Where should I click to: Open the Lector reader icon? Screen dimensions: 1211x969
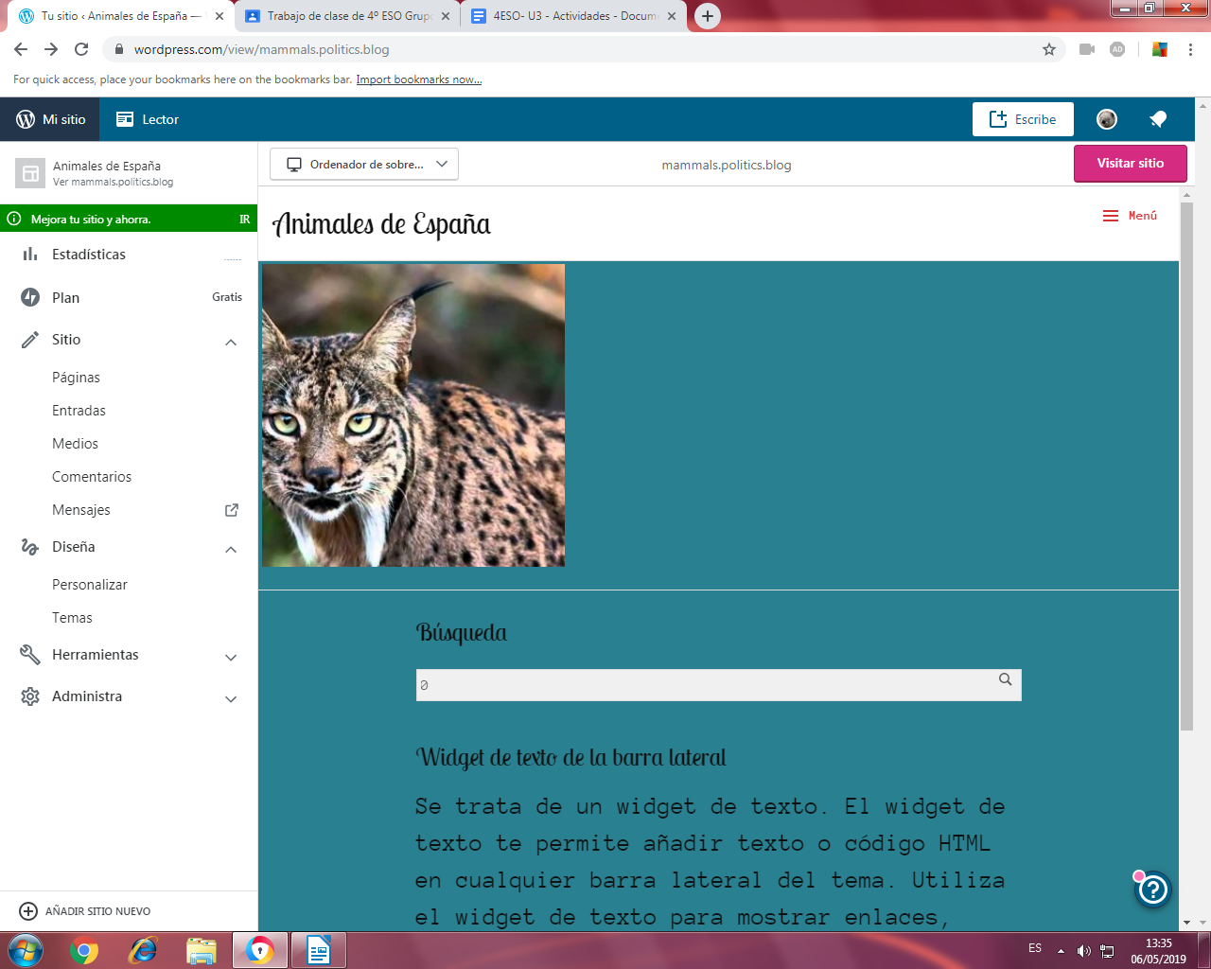125,119
